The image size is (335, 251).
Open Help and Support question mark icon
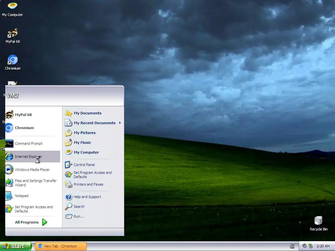point(69,197)
